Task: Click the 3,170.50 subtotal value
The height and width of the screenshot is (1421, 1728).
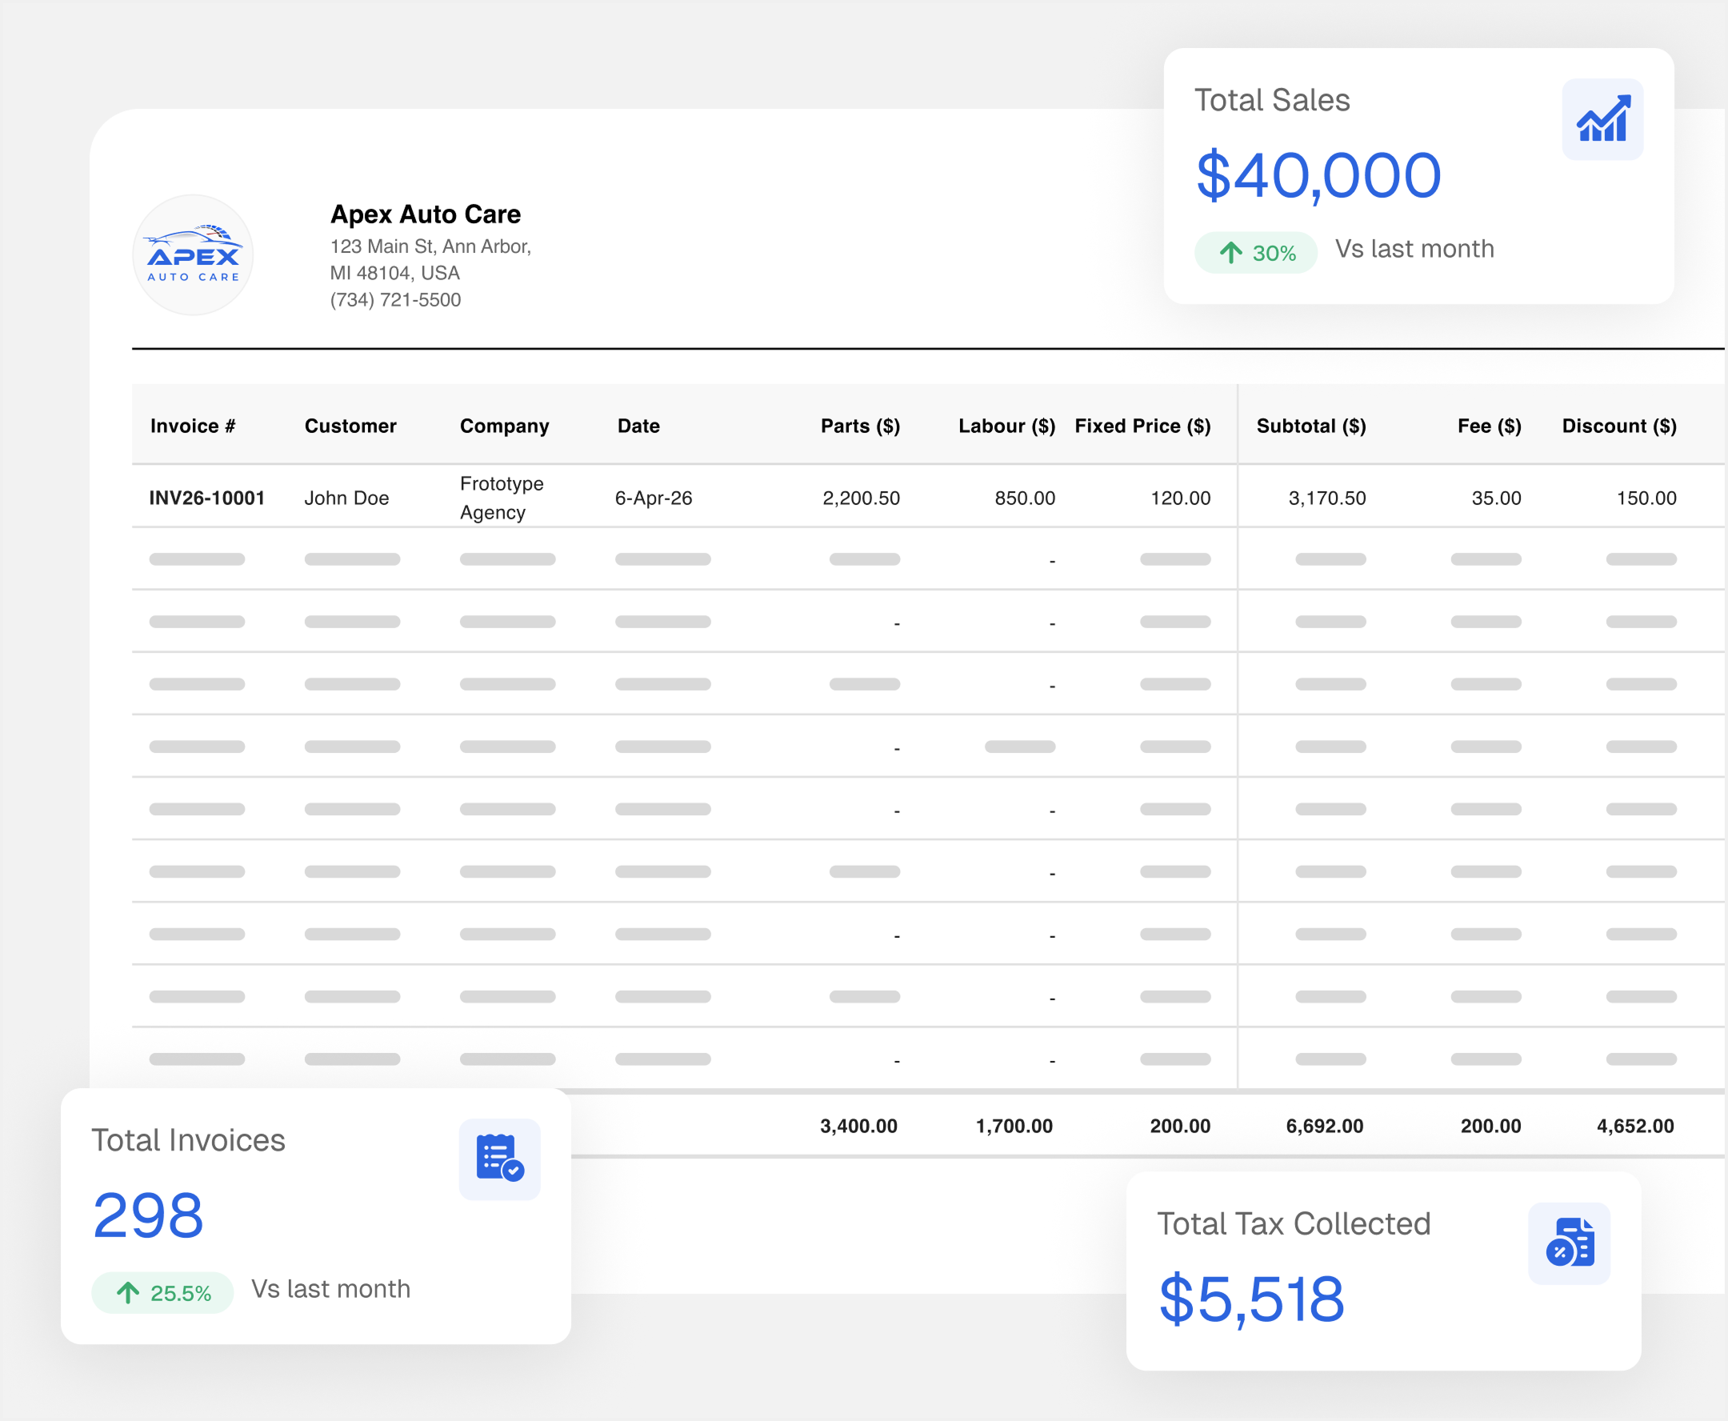Action: point(1327,498)
